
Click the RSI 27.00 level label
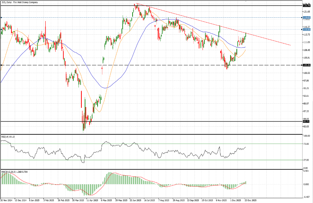coord(306,160)
